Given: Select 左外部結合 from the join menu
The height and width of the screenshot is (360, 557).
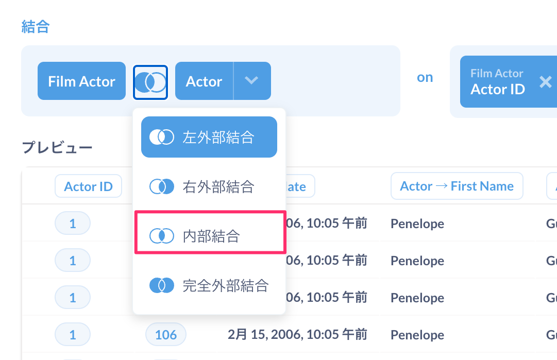Looking at the screenshot, I should click(218, 137).
